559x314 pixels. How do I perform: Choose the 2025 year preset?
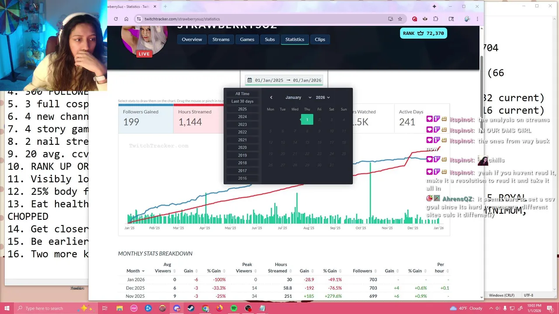pyautogui.click(x=242, y=109)
